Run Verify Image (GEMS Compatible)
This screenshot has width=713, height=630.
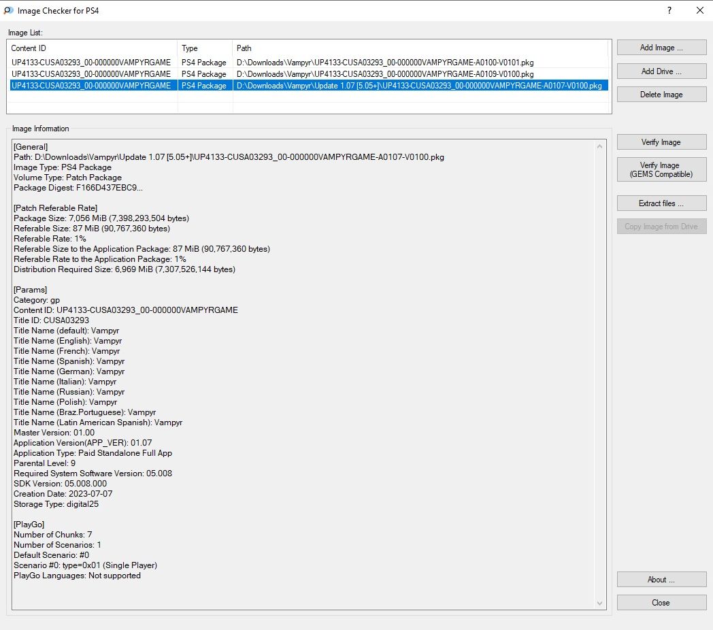click(661, 169)
